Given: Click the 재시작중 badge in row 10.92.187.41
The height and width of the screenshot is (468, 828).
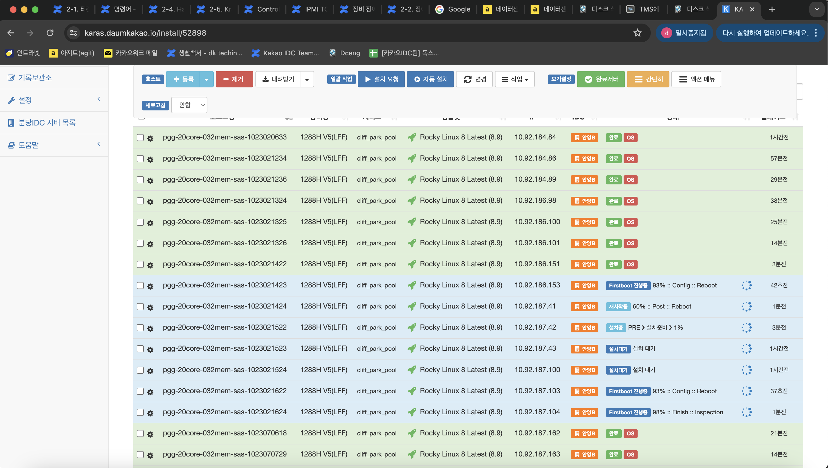Looking at the screenshot, I should (x=618, y=307).
